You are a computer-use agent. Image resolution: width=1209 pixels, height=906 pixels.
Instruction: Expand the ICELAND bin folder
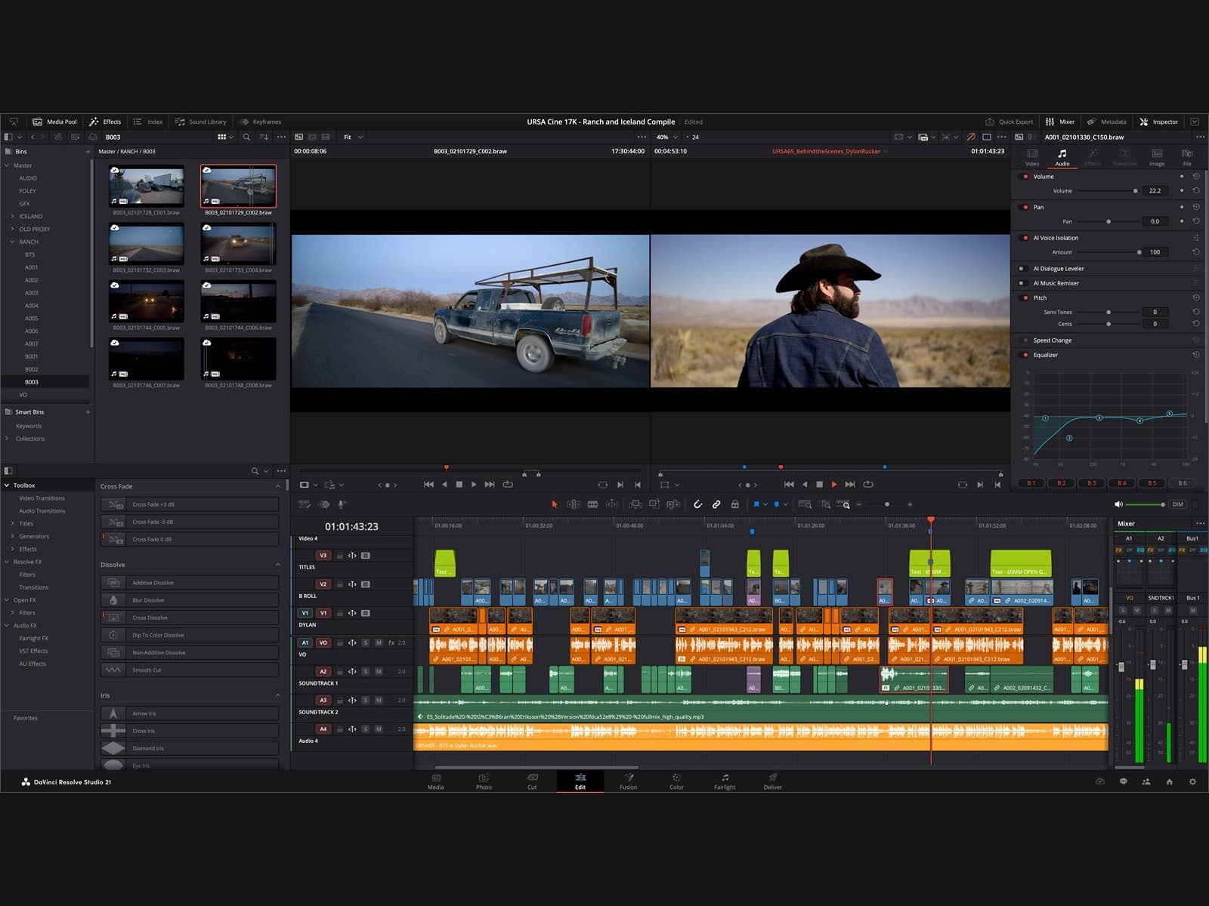coord(12,216)
